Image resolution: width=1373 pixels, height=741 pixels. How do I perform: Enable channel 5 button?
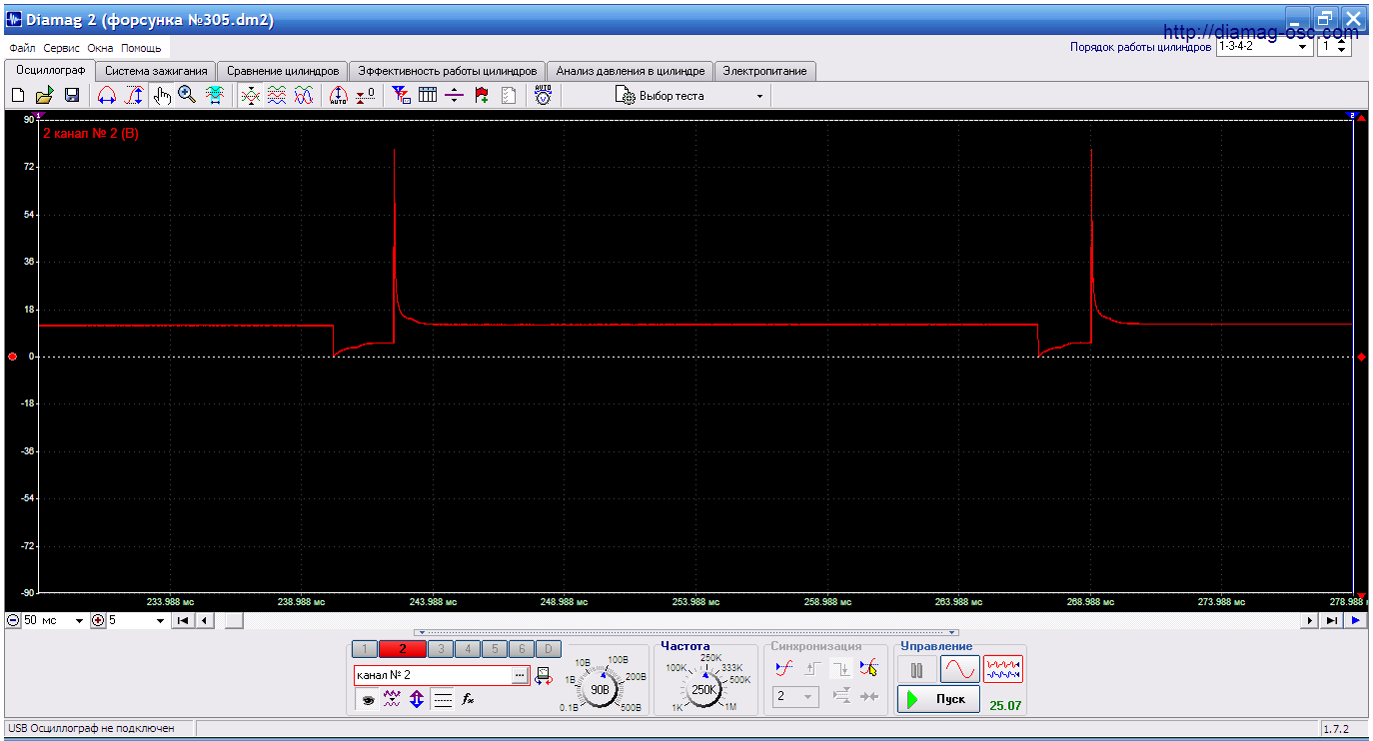[495, 649]
